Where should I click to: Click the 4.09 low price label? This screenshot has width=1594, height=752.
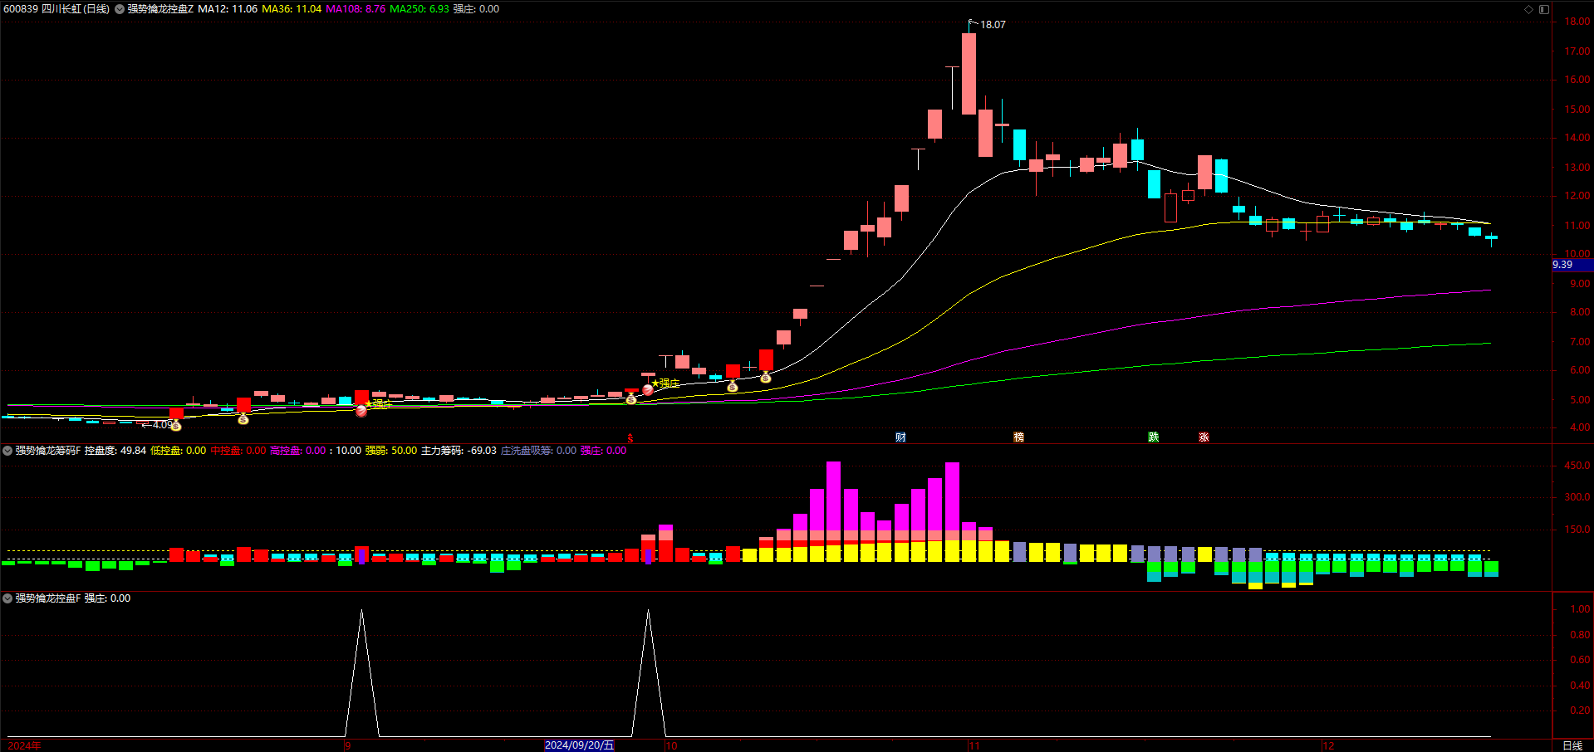coord(163,425)
